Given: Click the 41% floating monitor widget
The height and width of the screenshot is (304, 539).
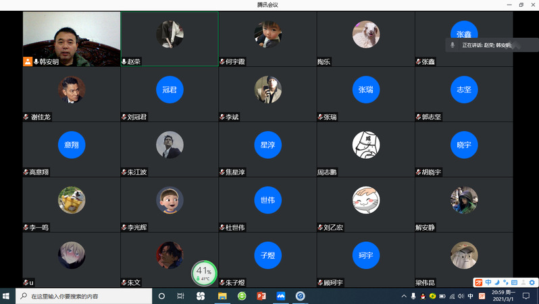Looking at the screenshot, I should (204, 273).
